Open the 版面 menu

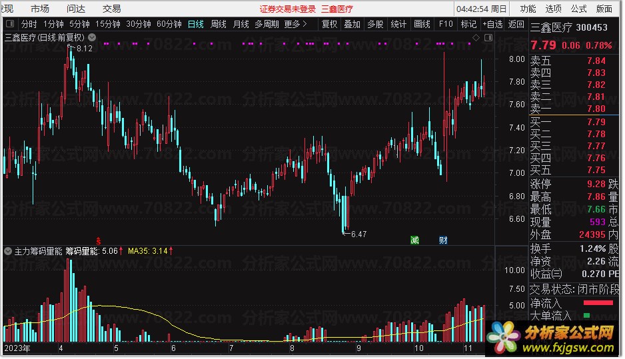click(x=604, y=9)
